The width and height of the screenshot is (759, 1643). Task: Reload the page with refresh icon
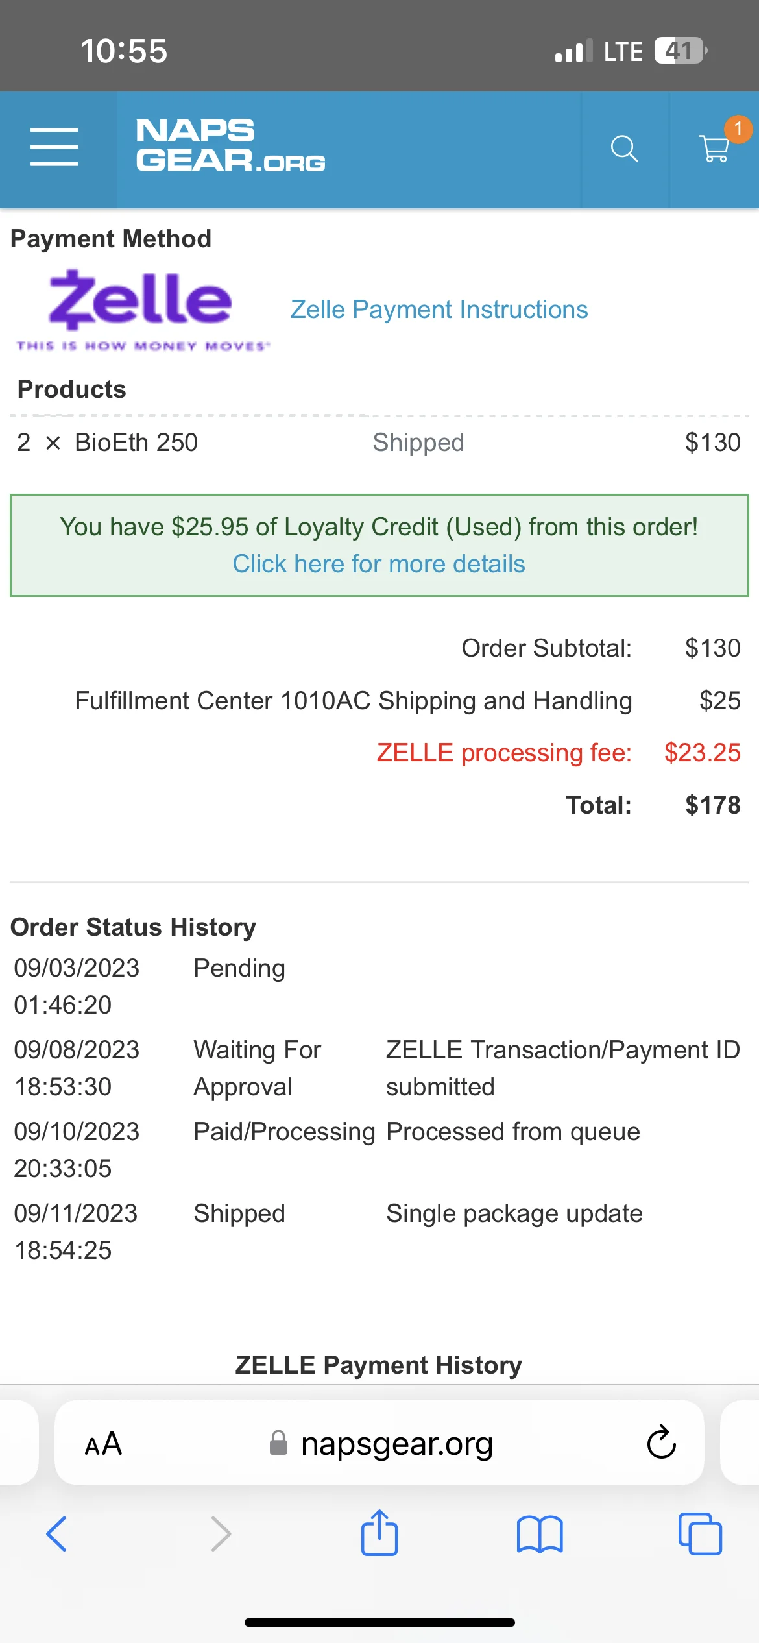click(x=661, y=1442)
